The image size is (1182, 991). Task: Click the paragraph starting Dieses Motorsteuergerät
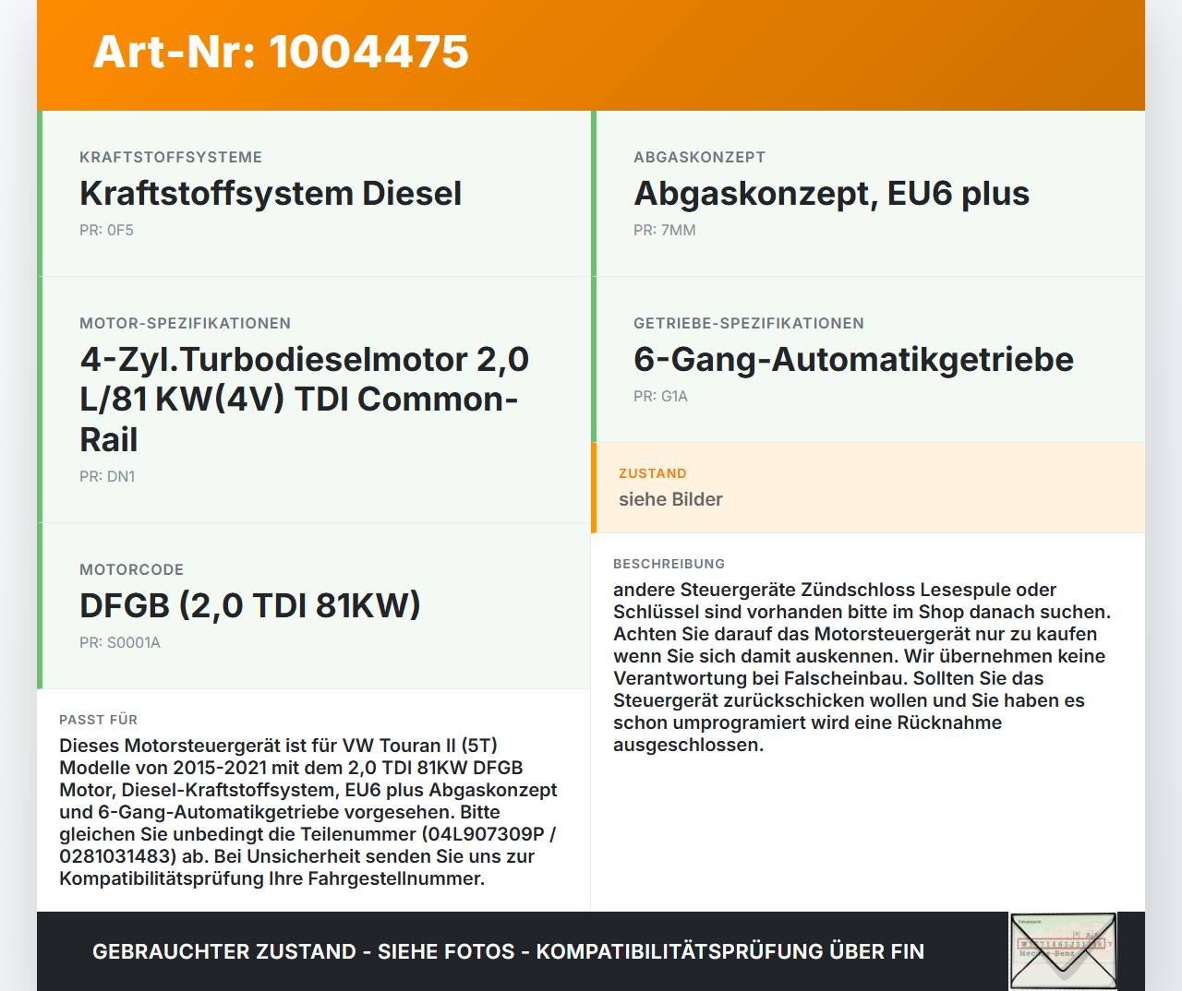[308, 812]
